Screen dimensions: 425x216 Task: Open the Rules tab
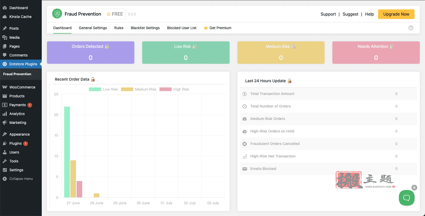pyautogui.click(x=119, y=28)
